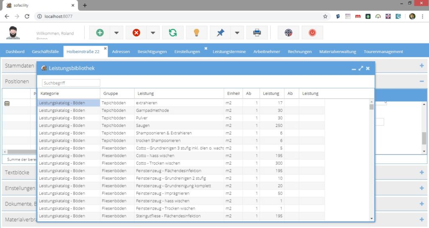Open dropdown arrow next to green plus

[116, 33]
